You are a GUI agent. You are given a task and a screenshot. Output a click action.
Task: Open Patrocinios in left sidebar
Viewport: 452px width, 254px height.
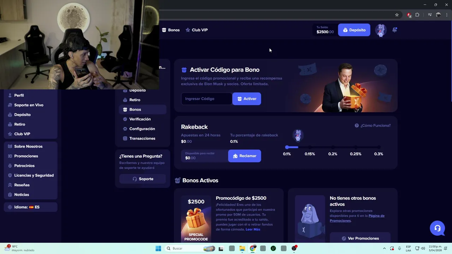(x=31, y=166)
